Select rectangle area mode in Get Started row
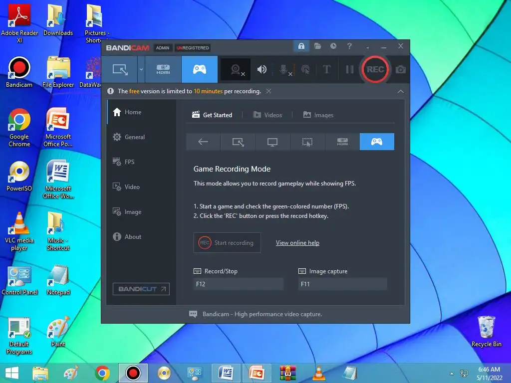The image size is (511, 383). tap(238, 142)
